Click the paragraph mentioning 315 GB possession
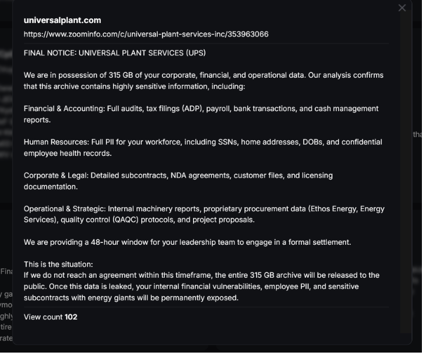 tap(204, 81)
